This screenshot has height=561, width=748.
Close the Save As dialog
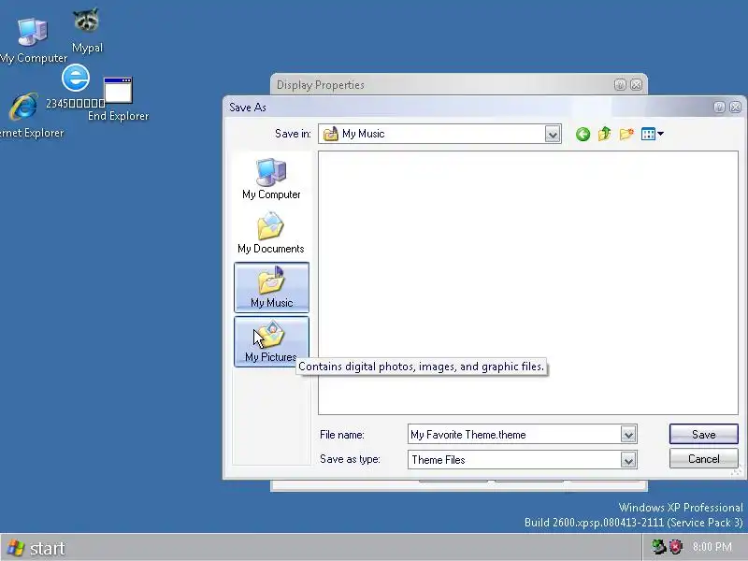pos(736,108)
